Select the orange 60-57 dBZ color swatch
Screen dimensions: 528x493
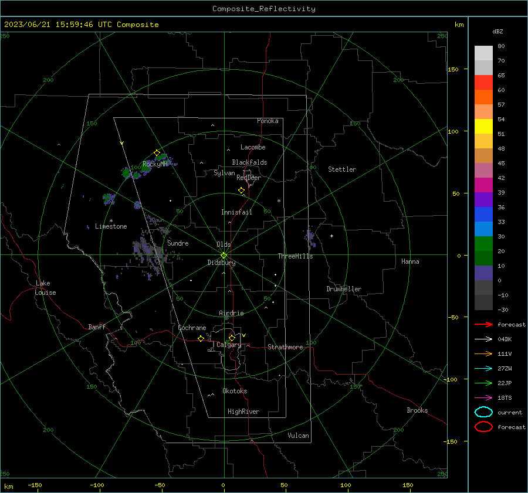[483, 97]
